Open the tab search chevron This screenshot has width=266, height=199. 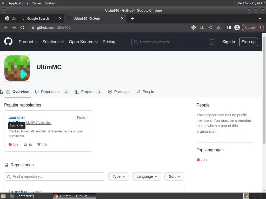tap(260, 18)
